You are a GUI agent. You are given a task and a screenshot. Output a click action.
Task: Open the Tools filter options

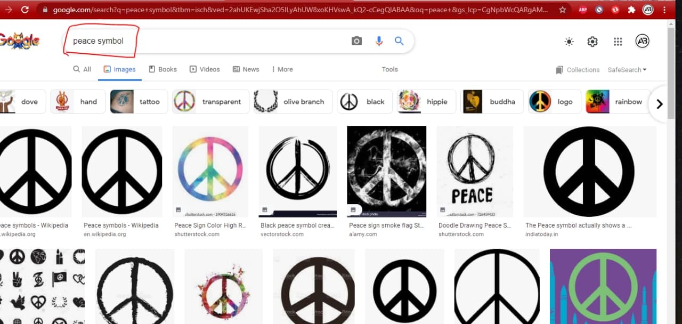point(389,69)
